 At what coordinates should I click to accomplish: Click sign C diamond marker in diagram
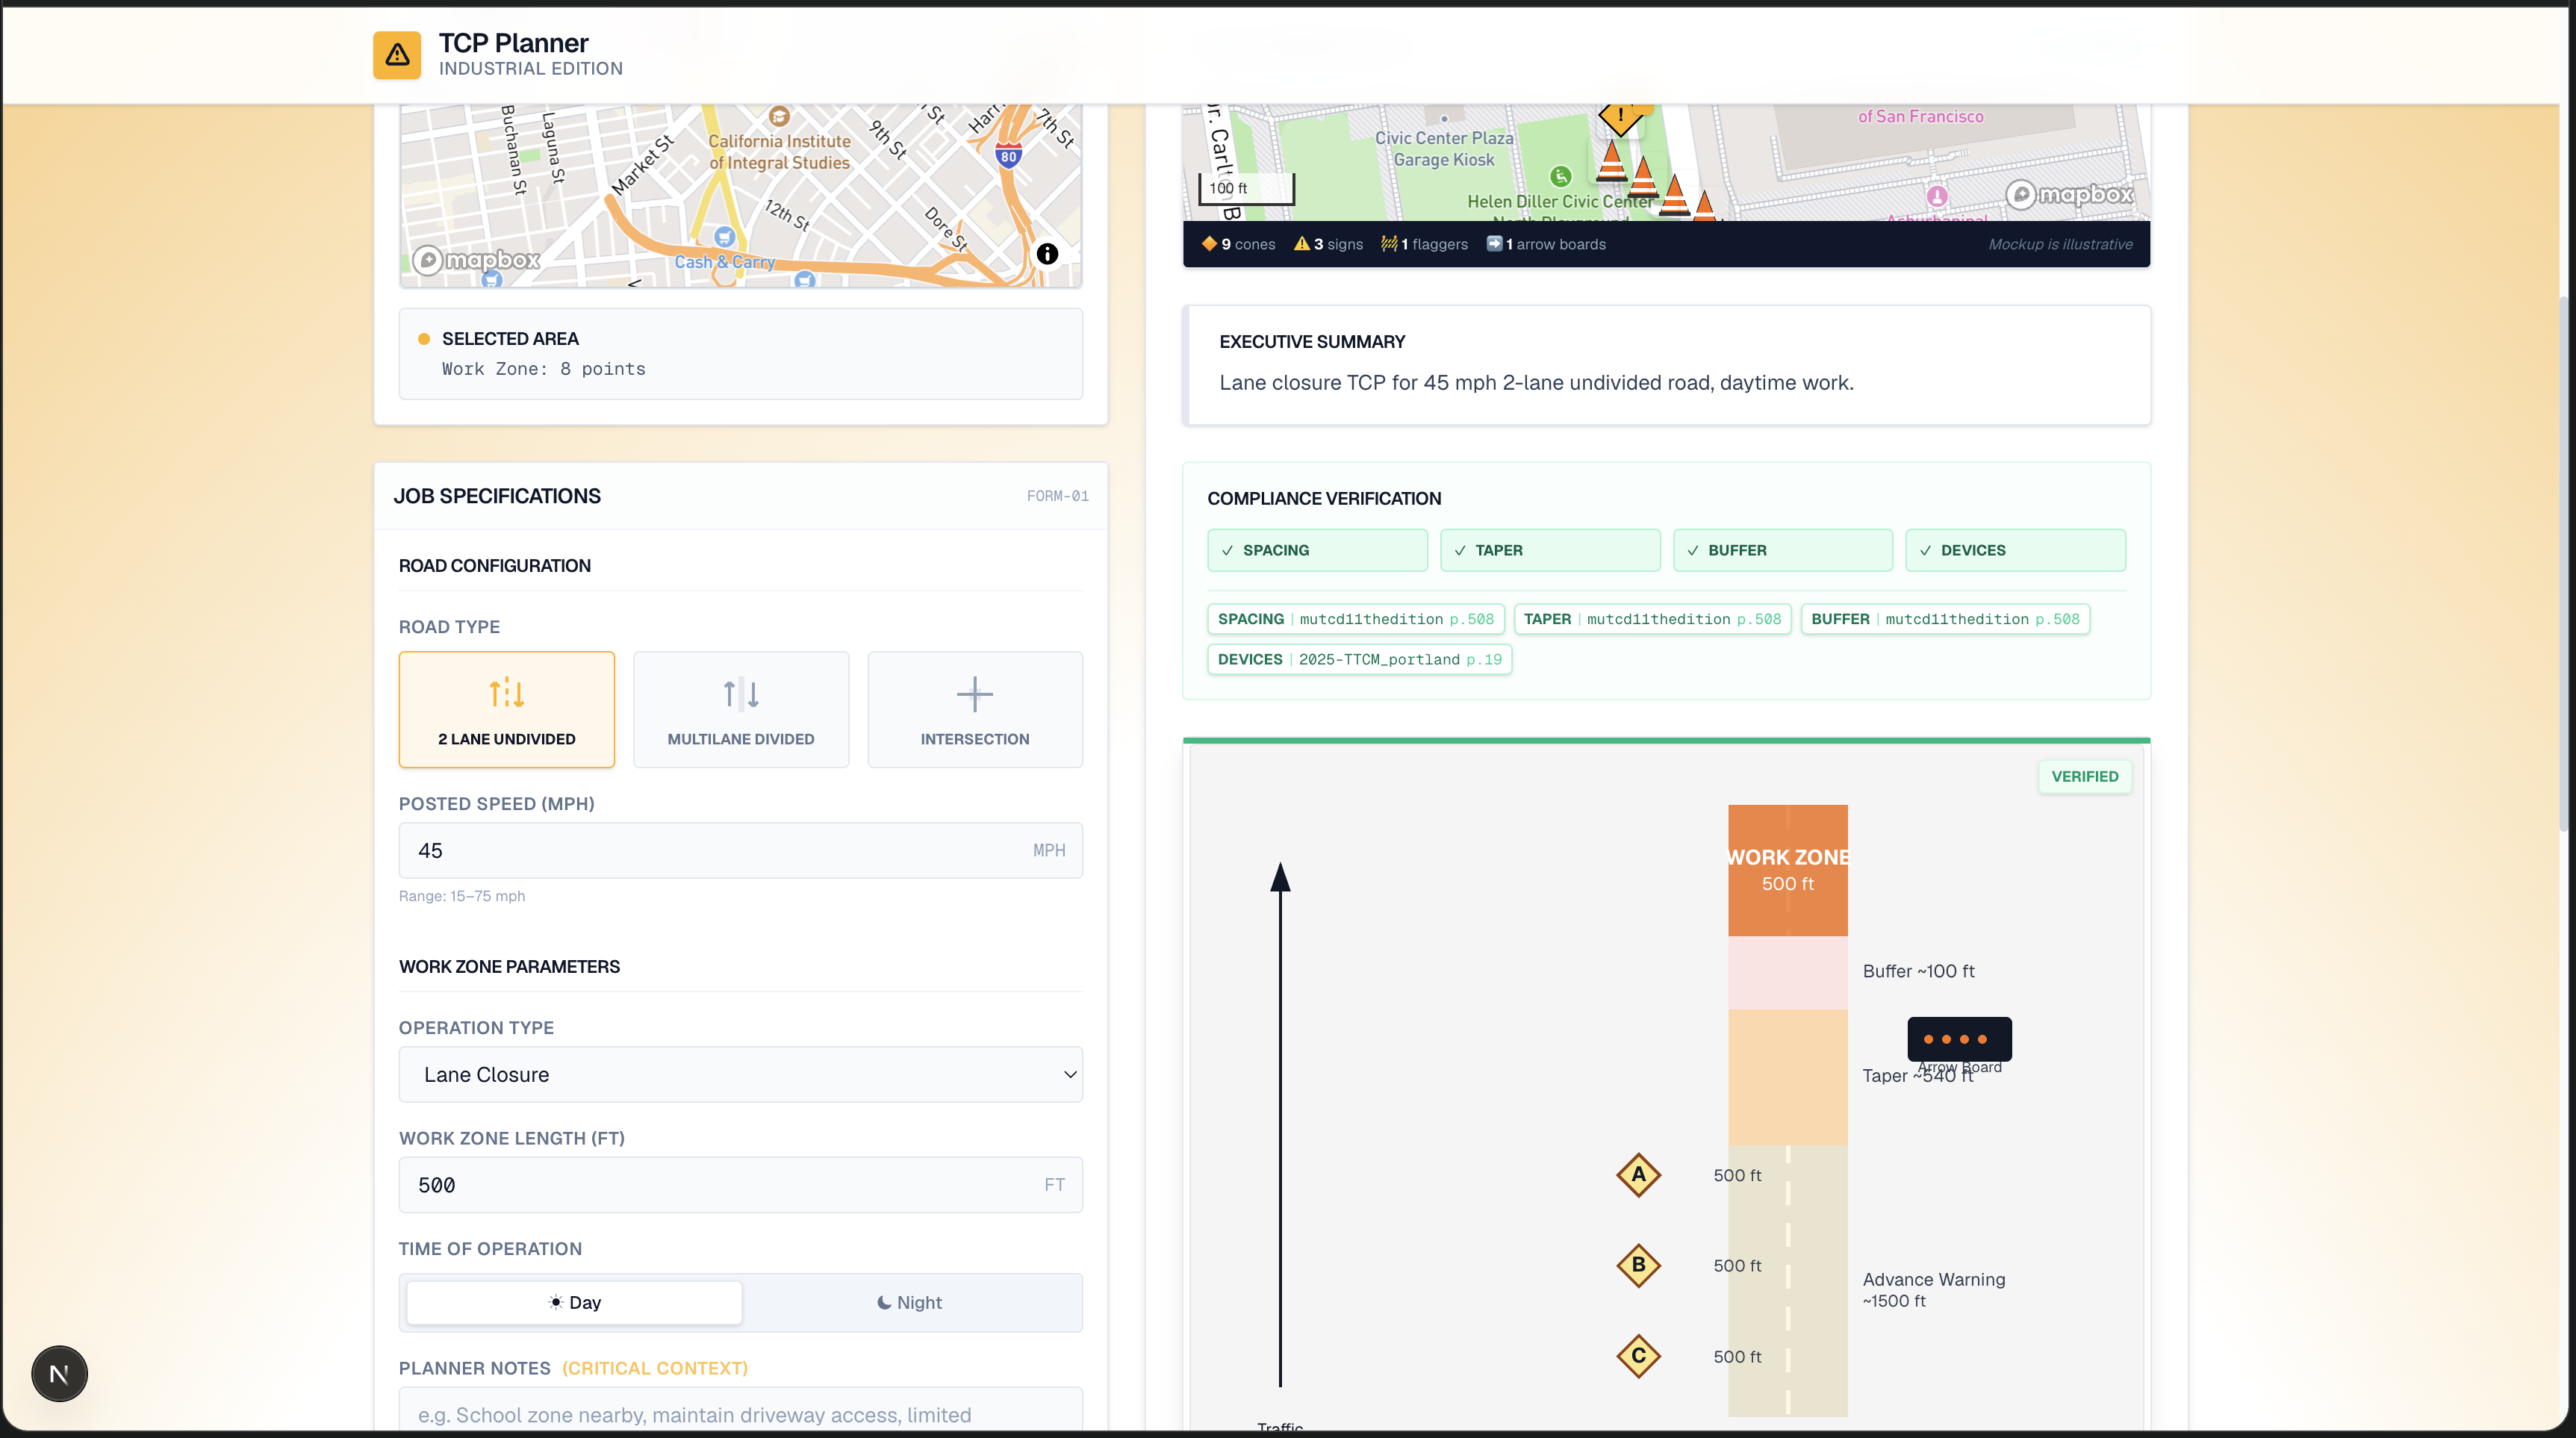1638,1356
